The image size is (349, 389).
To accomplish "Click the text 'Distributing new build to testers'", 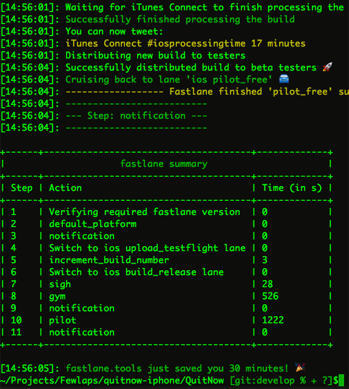I will (x=155, y=56).
